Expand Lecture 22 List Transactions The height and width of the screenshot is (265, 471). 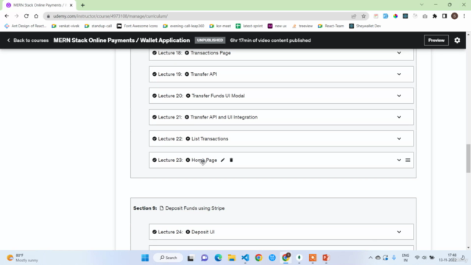coord(399,139)
